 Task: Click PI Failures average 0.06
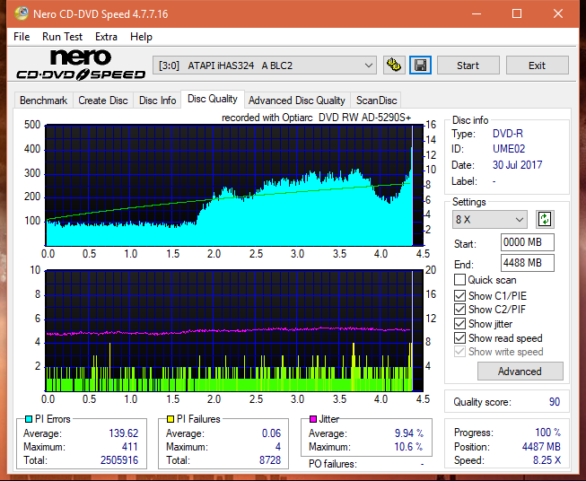coord(271,433)
